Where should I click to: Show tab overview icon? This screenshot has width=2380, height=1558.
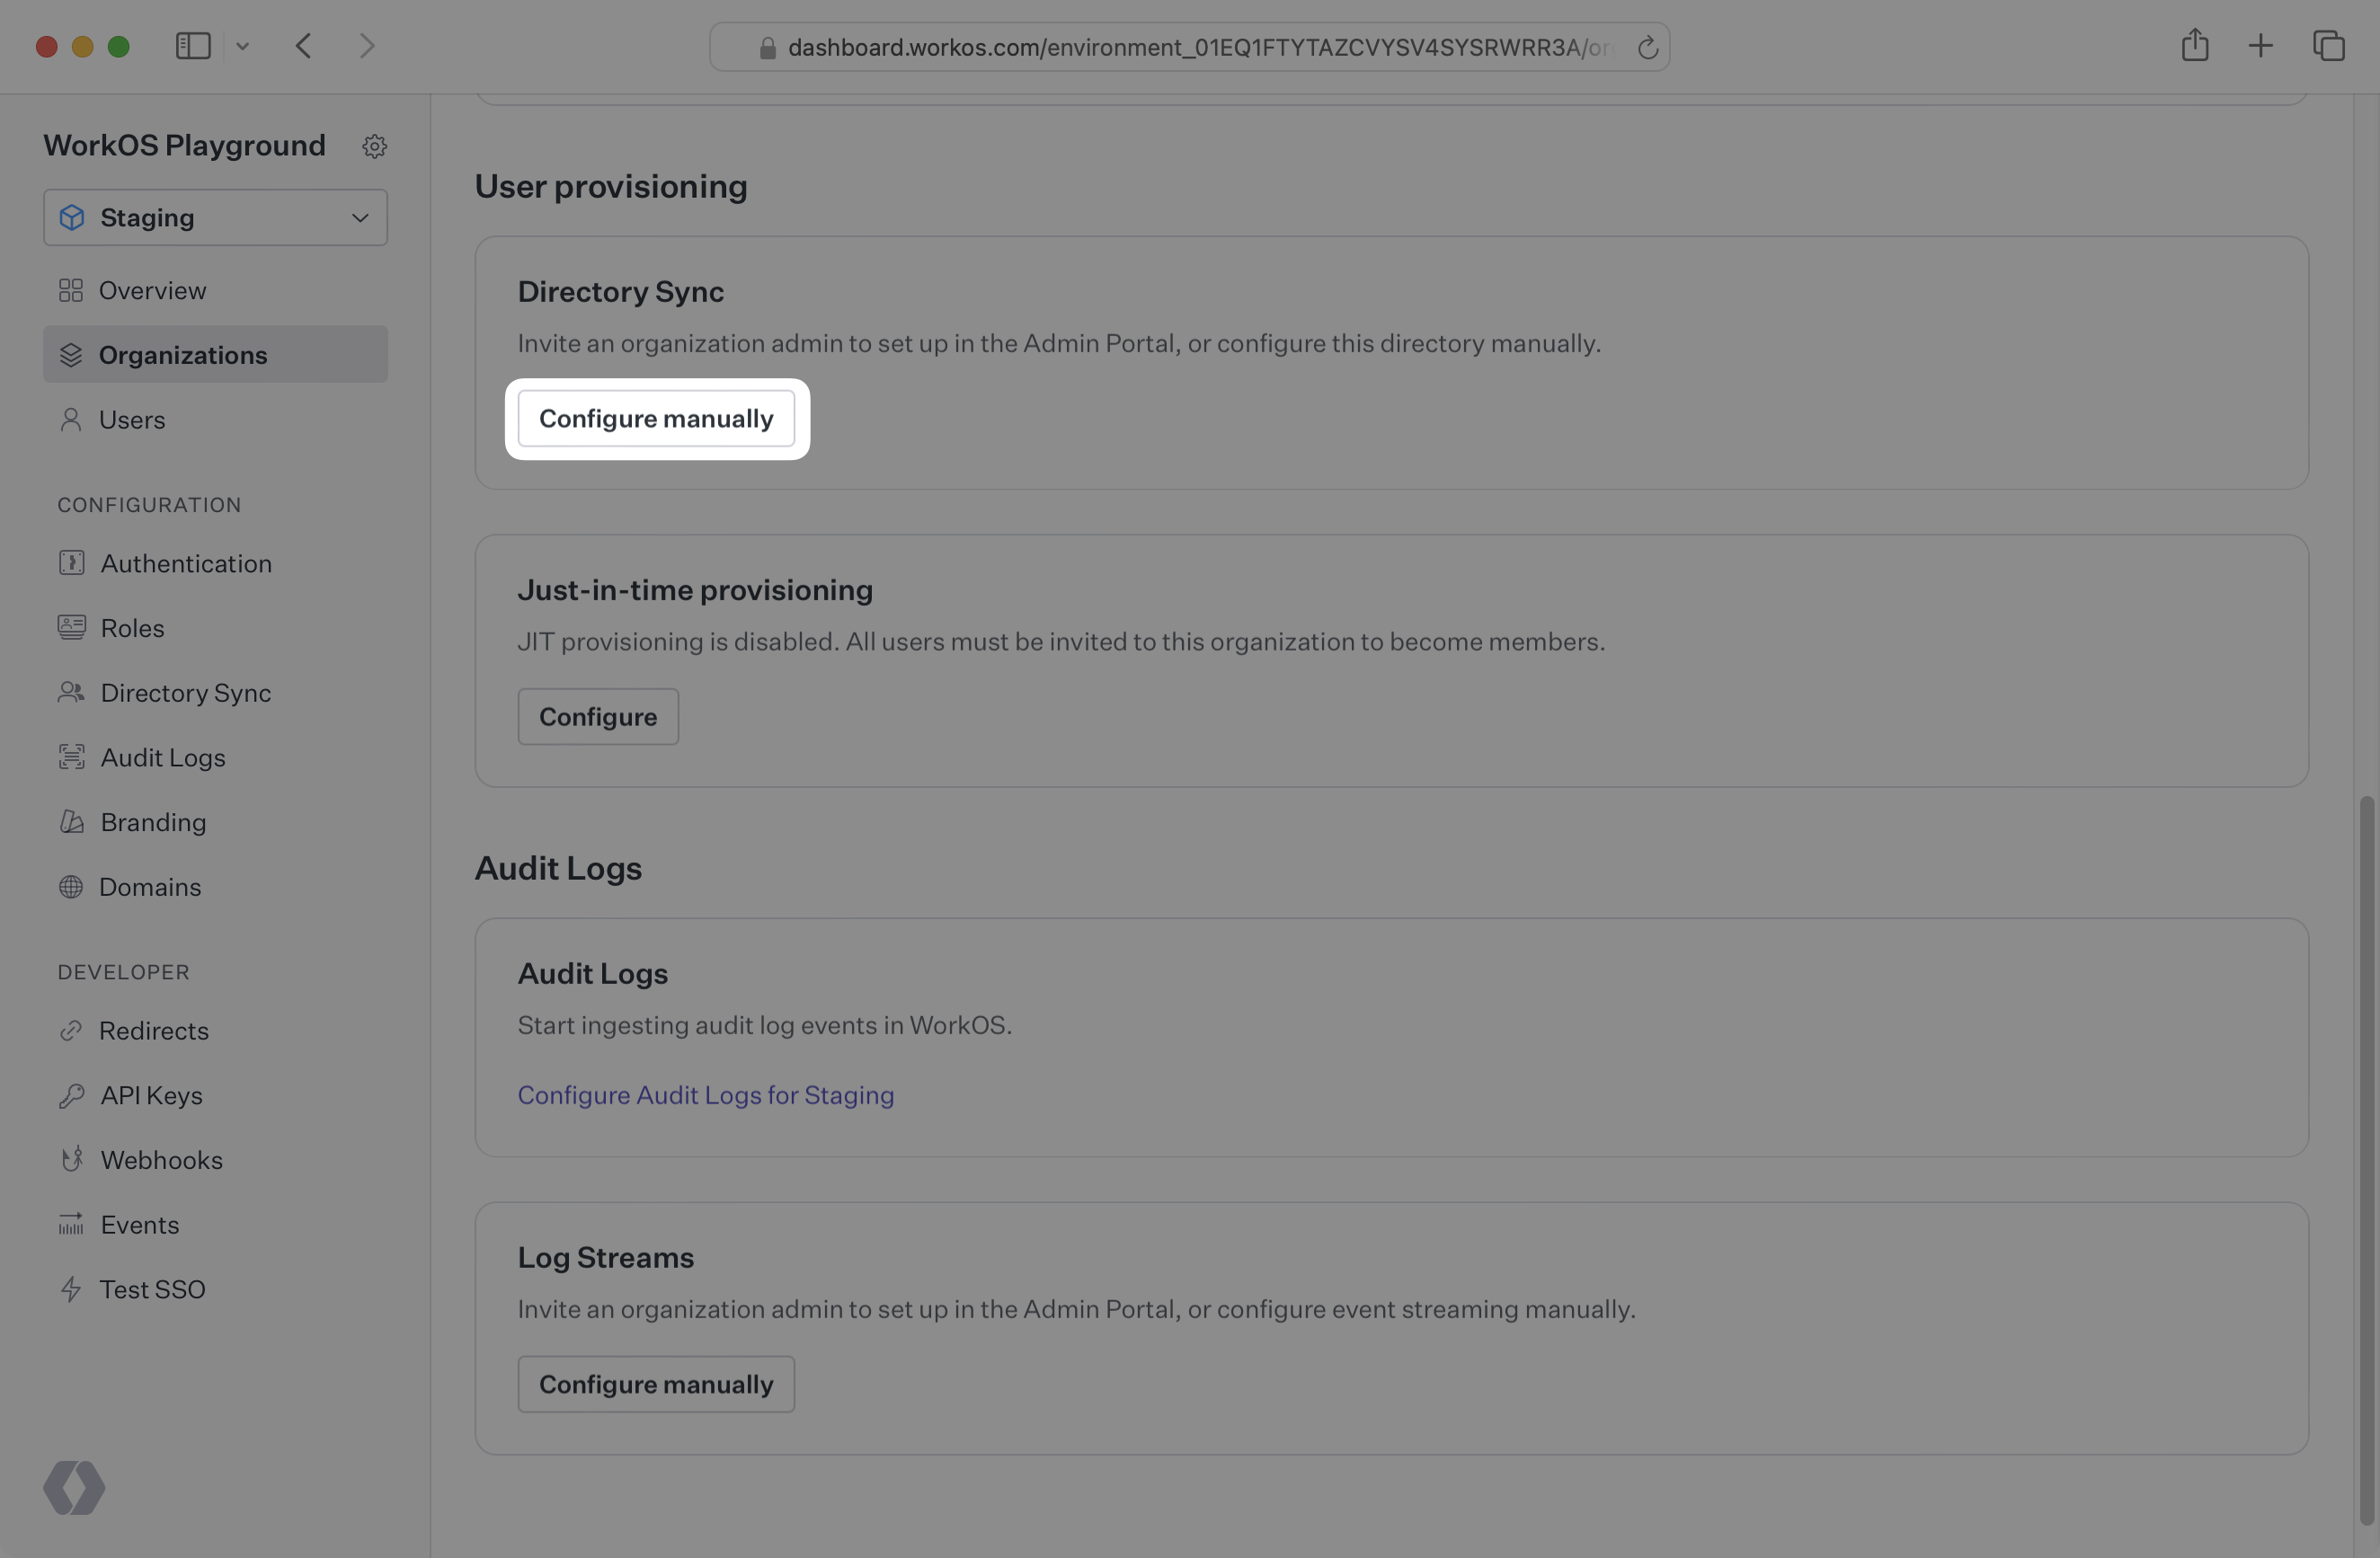point(2328,46)
